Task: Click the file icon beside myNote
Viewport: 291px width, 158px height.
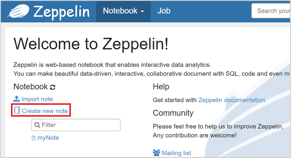Action: pyautogui.click(x=34, y=138)
